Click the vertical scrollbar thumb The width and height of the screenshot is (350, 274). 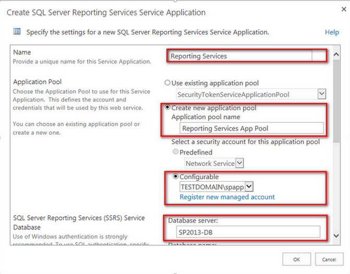(x=336, y=101)
